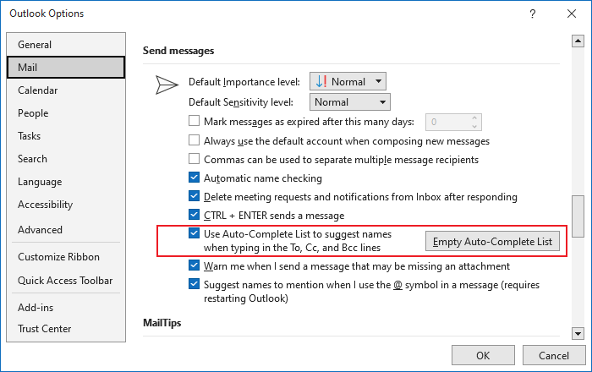This screenshot has height=372, width=592.
Task: Open the Add-ins category
Action: click(66, 308)
